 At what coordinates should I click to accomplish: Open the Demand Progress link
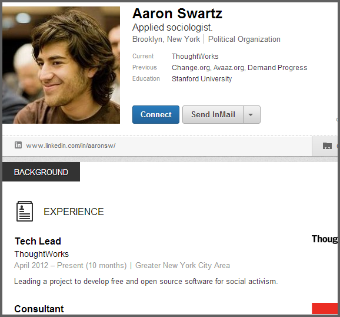(x=277, y=68)
